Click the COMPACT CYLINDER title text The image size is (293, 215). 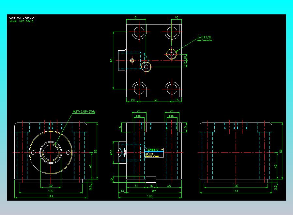pyautogui.click(x=22, y=18)
